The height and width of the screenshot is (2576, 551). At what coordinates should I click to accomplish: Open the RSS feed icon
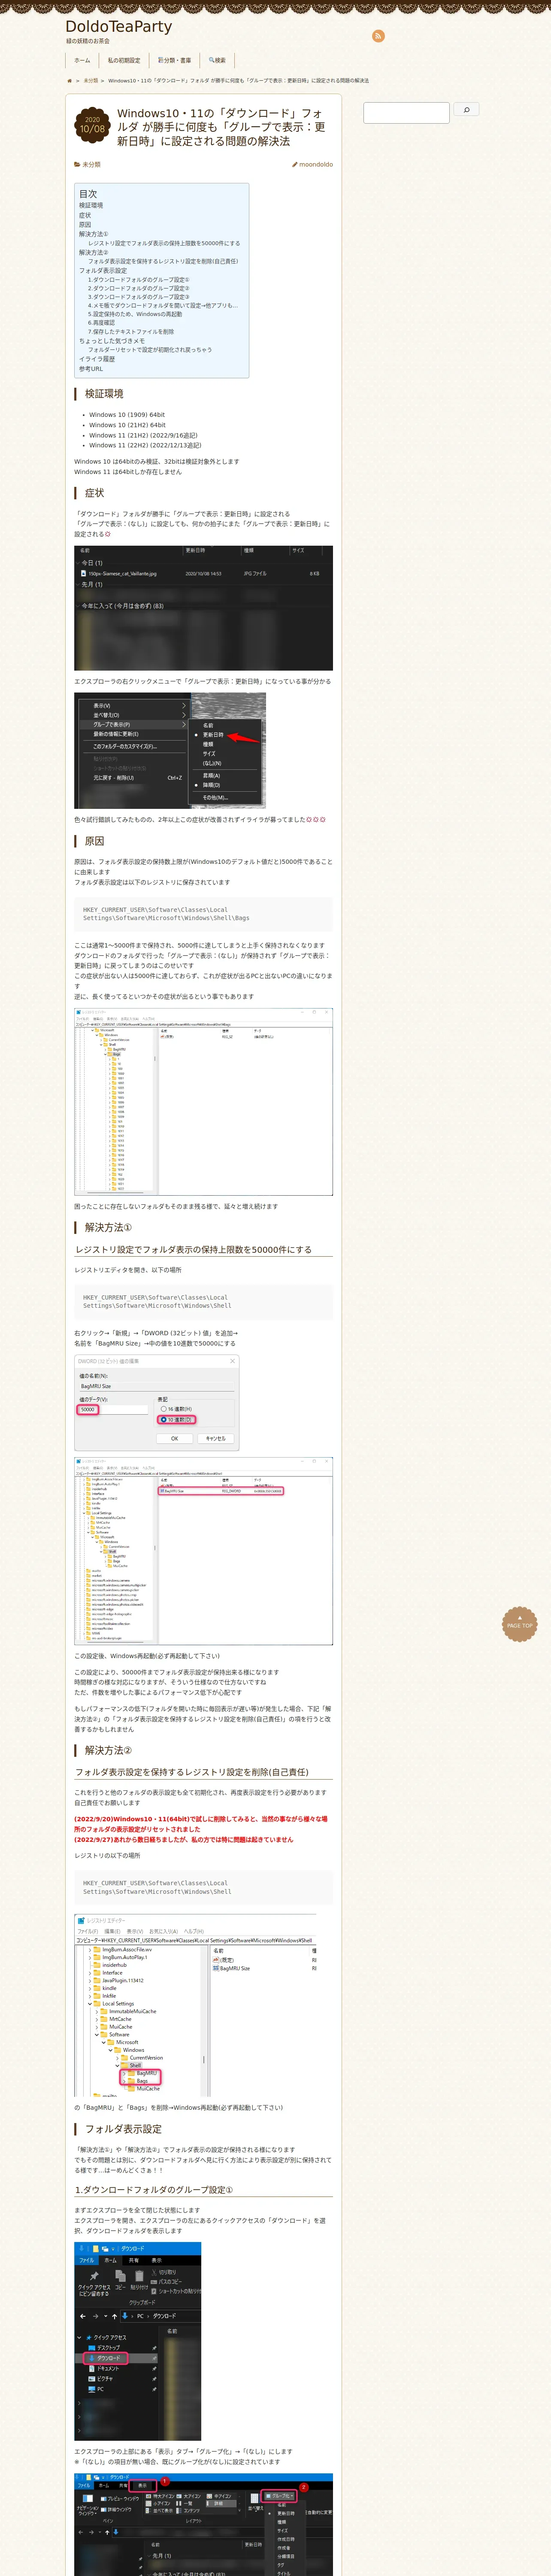378,36
